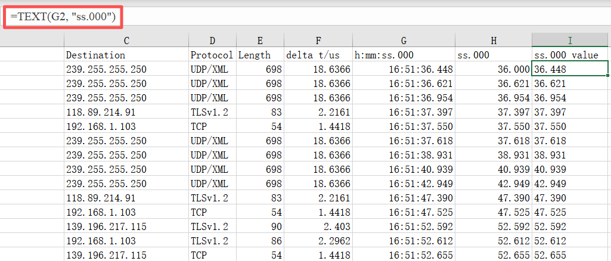611x261 pixels.
Task: Select column I cell showing 42.949
Action: click(570, 183)
